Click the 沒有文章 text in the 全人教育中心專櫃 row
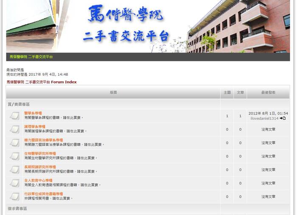 (268, 183)
